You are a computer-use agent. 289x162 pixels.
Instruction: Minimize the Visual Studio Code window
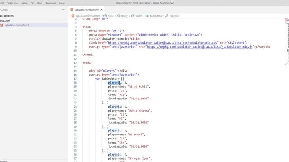click(283, 3)
